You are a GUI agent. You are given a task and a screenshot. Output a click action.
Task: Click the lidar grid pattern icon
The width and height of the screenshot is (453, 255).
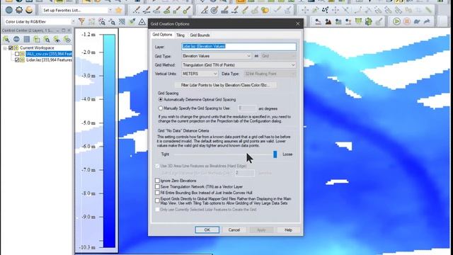coord(122,22)
